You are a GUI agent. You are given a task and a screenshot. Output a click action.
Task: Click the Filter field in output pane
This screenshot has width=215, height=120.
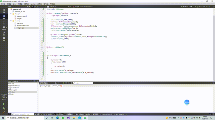[x=83, y=83]
